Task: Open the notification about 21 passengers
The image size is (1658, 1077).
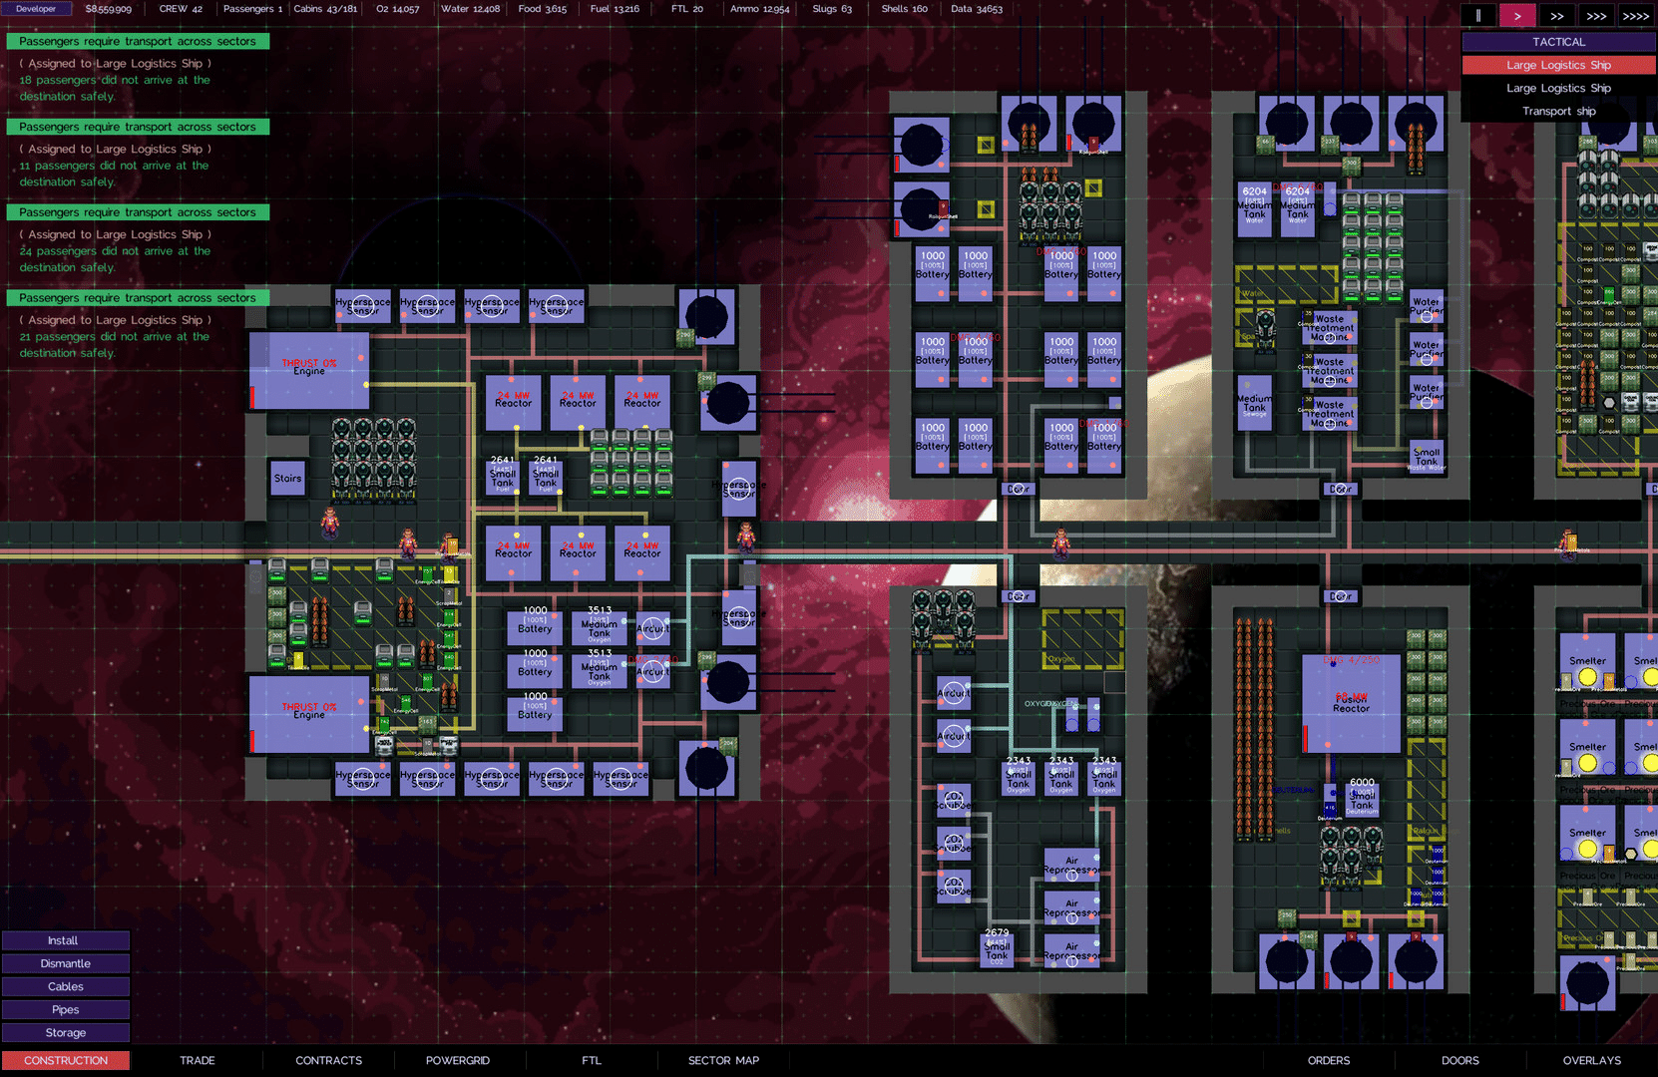Action: pos(138,298)
